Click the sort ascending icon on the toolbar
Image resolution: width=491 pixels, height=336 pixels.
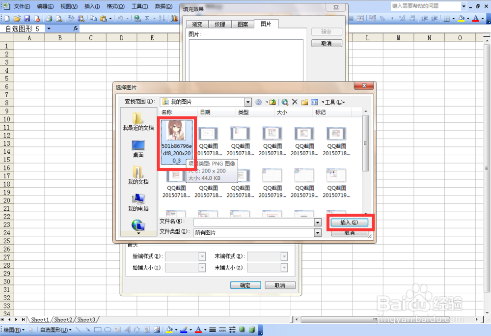click(162, 18)
